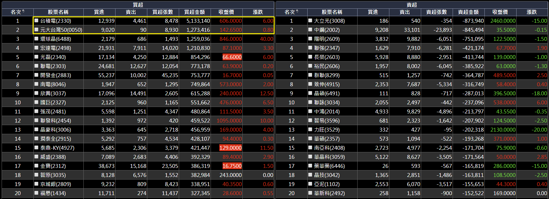Select the 環球晶(6488) checkbox
Image resolution: width=549 pixels, height=199 pixels.
(36, 39)
